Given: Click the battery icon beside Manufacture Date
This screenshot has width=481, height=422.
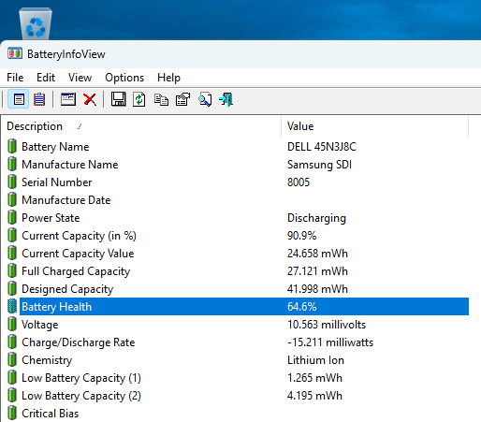Looking at the screenshot, I should 12,199.
